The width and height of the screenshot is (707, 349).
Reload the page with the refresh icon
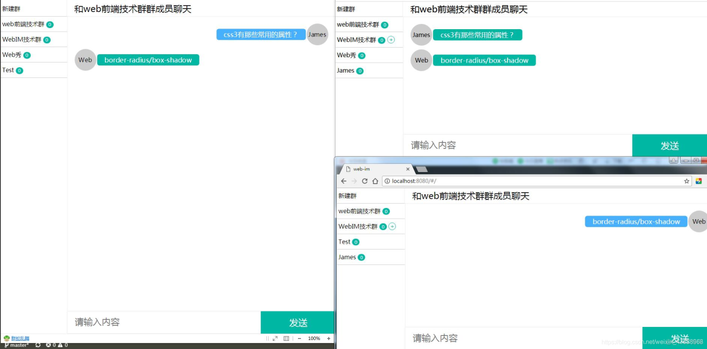(x=365, y=180)
